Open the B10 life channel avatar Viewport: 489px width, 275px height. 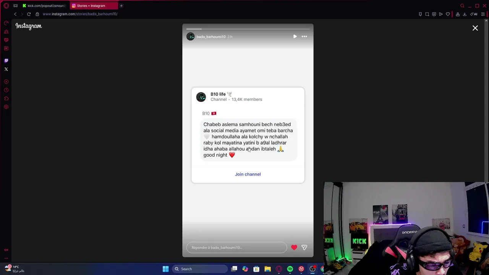[x=201, y=97]
